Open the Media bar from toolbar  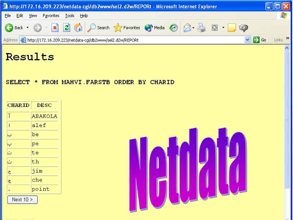point(155,28)
